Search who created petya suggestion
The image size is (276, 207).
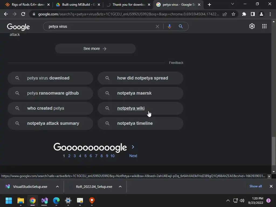coord(50,108)
